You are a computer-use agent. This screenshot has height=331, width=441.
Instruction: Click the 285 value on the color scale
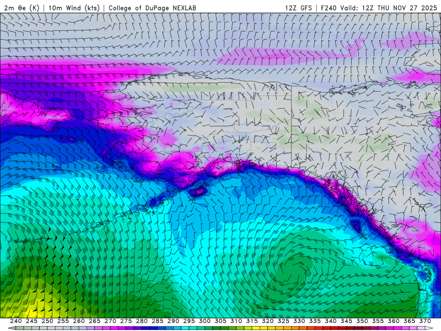158,321
